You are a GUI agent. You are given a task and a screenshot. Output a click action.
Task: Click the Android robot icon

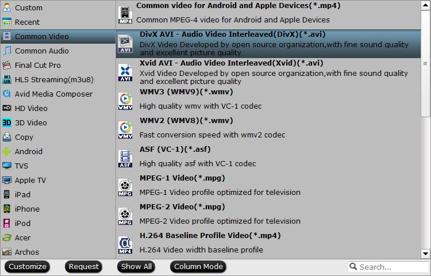click(x=7, y=151)
